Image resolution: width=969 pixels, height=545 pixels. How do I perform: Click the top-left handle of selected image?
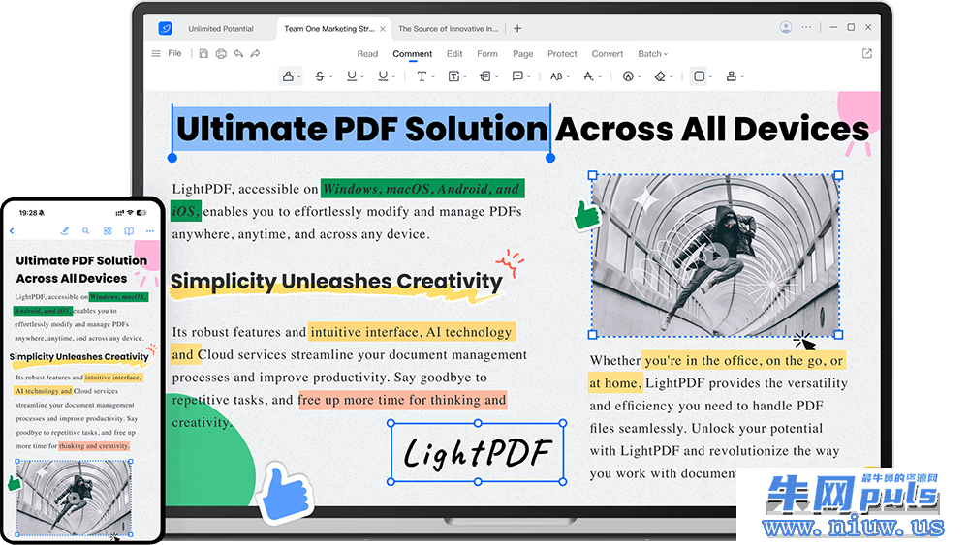pos(593,176)
